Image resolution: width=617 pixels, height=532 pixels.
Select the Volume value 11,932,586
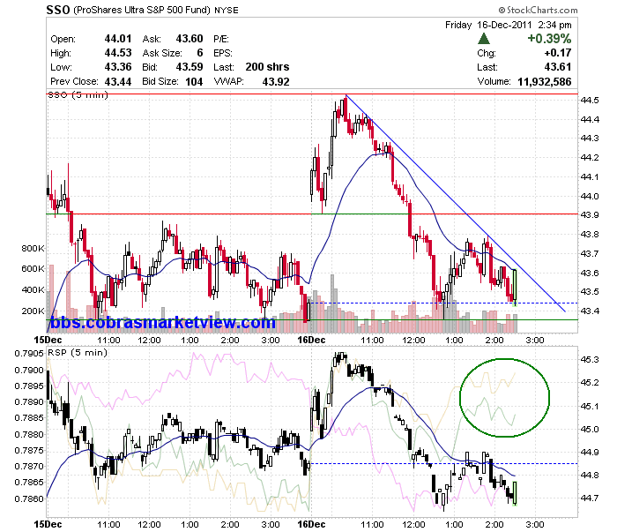pos(544,81)
